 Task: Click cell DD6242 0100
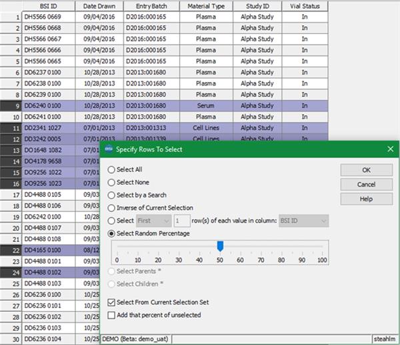tap(49, 217)
